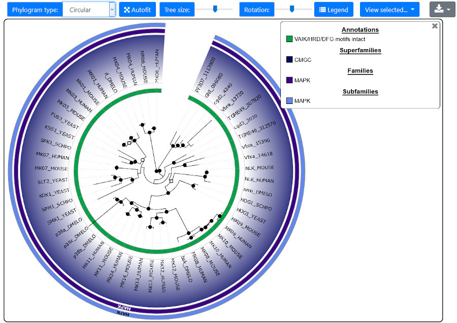Click the open circle tree node
Image resolution: width=457 pixels, height=323 pixels.
(x=143, y=160)
